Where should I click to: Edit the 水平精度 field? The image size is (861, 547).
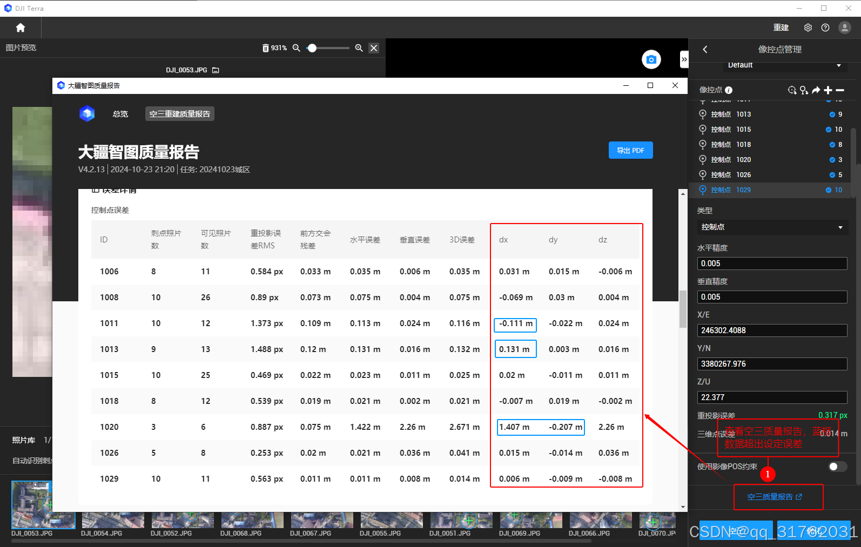click(772, 264)
